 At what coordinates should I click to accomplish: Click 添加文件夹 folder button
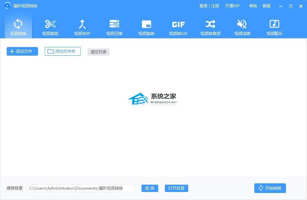click(x=63, y=51)
